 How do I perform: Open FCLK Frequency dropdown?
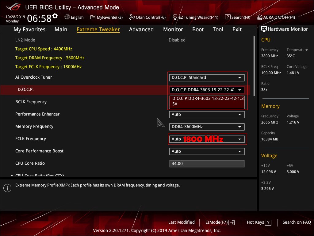click(x=207, y=139)
